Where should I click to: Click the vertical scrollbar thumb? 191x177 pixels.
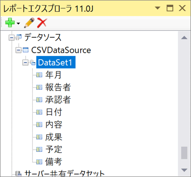click(x=184, y=153)
